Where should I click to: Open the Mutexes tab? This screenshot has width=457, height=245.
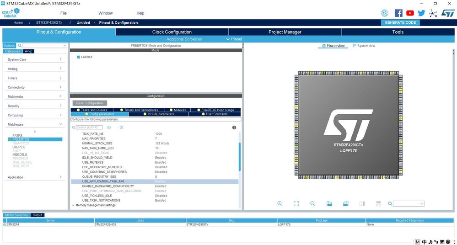[178, 110]
